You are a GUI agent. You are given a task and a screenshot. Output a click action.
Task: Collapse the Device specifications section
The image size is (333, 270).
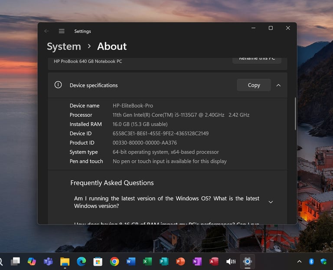(278, 85)
